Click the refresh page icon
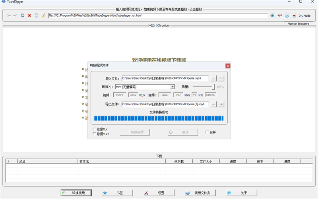Viewport: 318px width, 199px height. pyautogui.click(x=23, y=15)
